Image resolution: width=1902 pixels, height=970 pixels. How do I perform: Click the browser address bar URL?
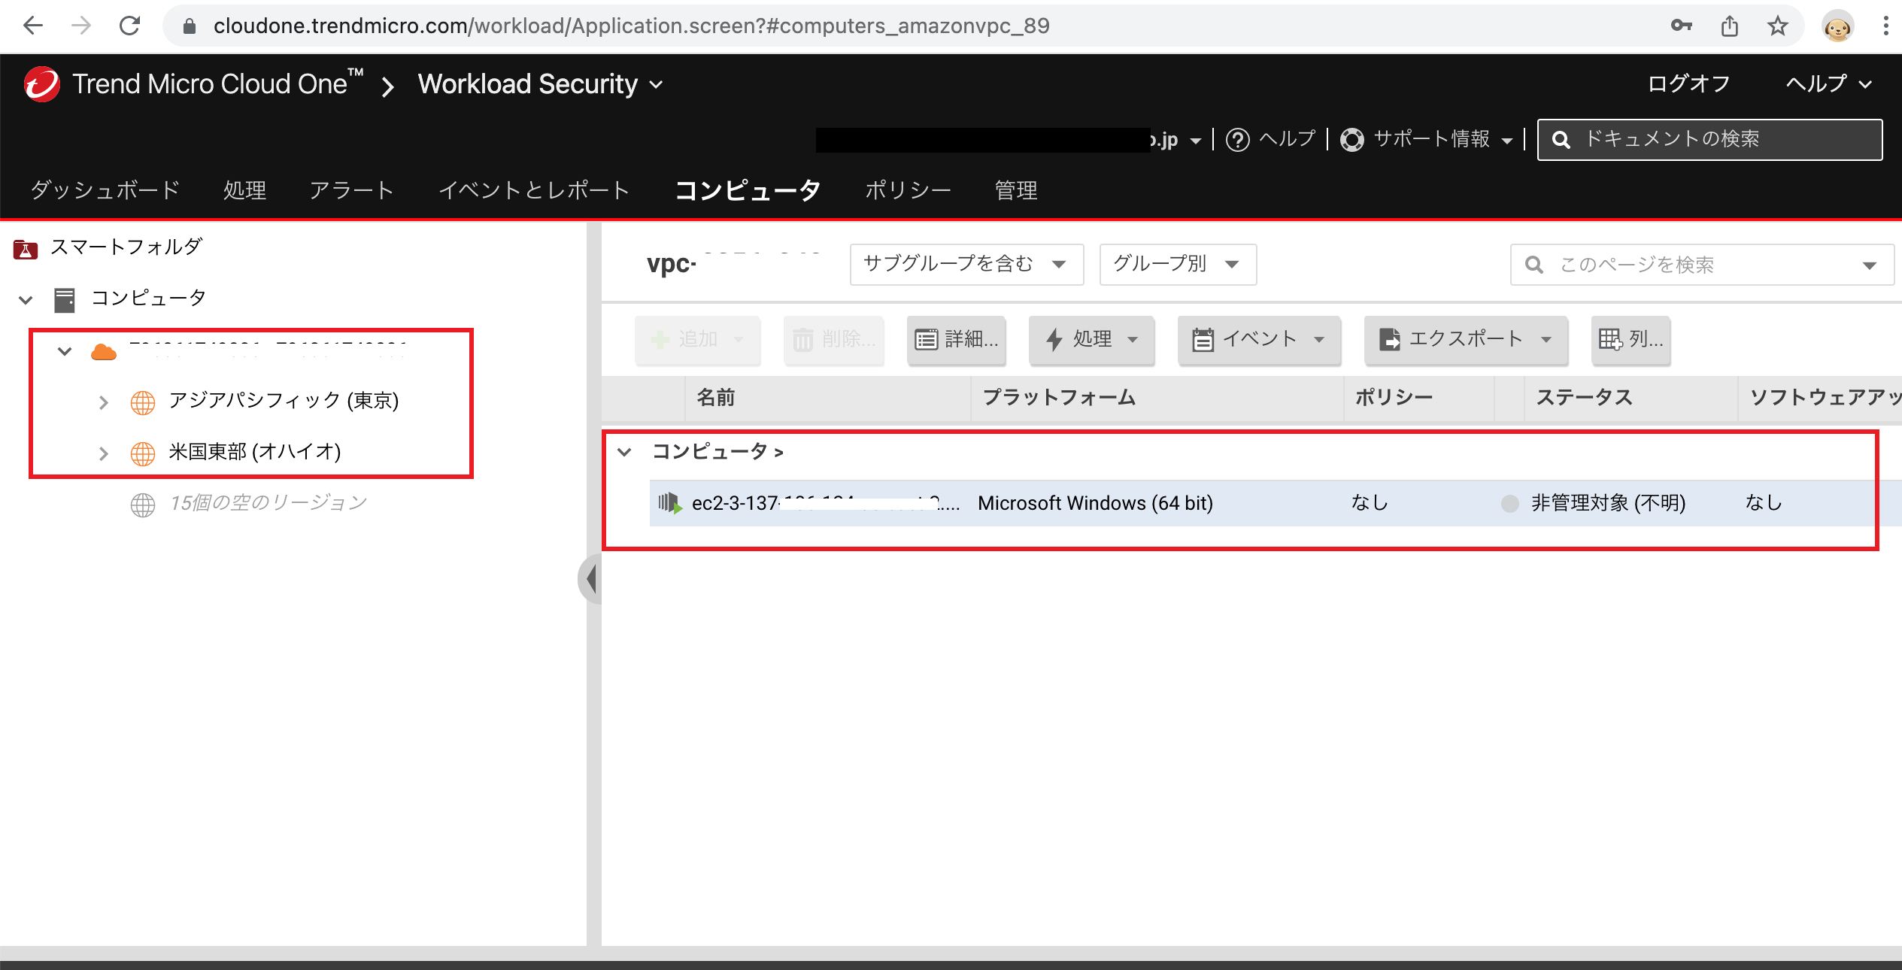tap(631, 26)
